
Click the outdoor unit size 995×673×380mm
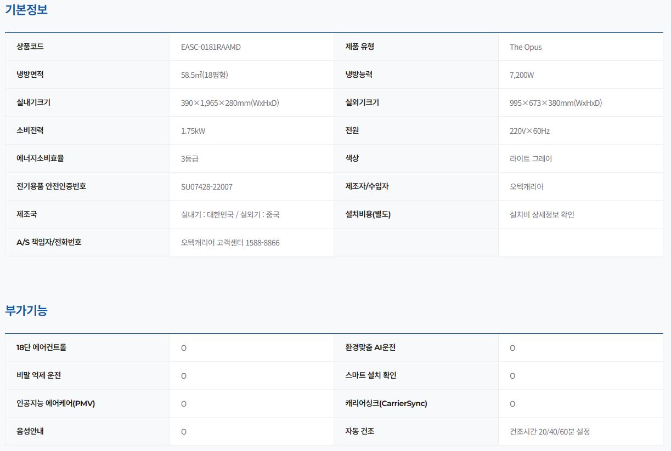(x=555, y=103)
